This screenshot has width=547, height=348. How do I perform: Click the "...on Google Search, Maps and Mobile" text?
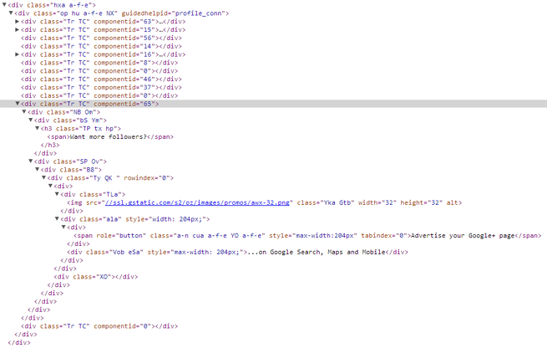tap(317, 252)
